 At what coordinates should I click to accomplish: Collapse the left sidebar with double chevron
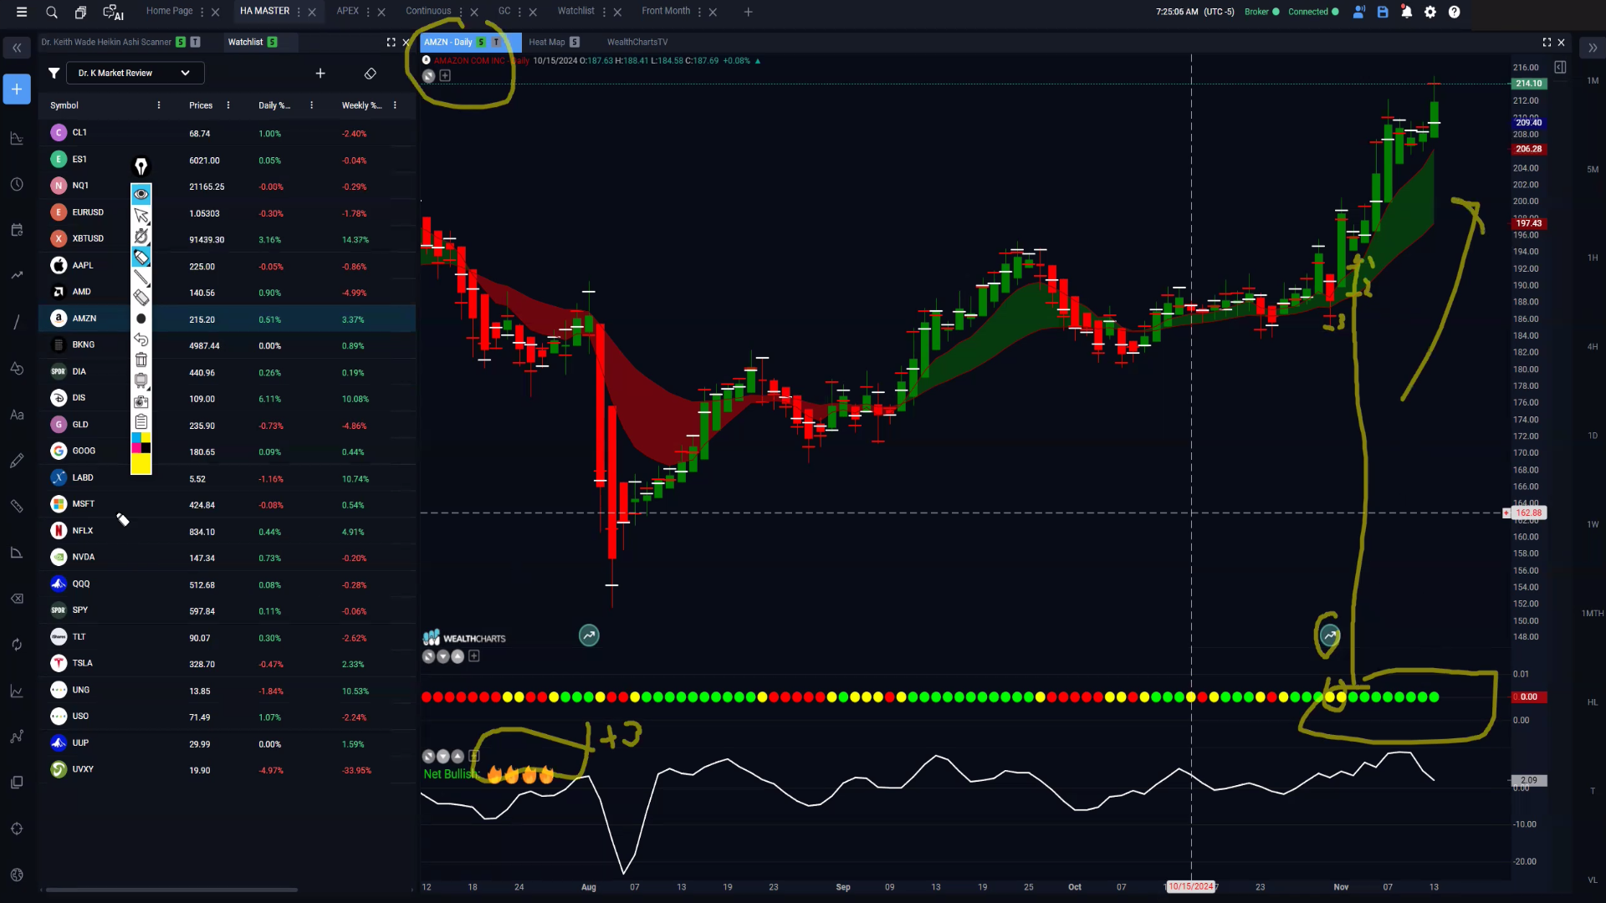click(17, 48)
